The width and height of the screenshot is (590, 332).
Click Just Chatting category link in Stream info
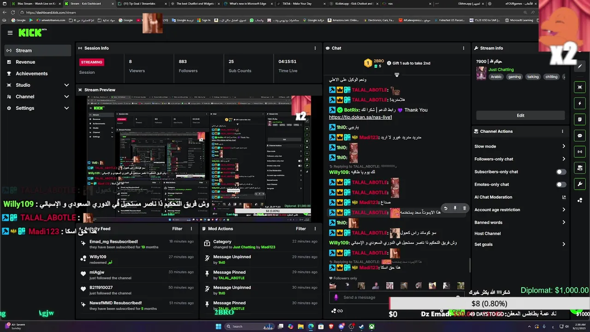pos(501,70)
